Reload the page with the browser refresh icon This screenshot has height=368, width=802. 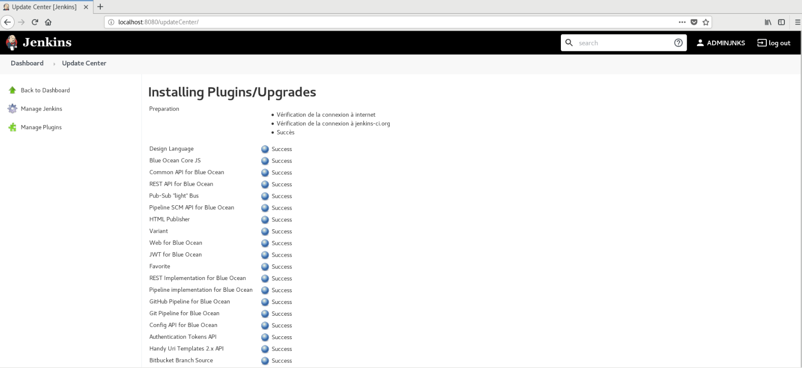pyautogui.click(x=35, y=22)
